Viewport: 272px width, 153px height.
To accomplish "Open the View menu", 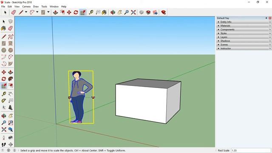I will coord(17,7).
